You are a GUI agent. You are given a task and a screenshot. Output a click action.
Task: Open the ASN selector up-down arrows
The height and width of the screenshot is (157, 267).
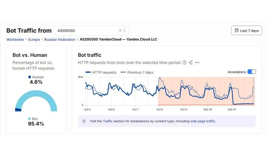(125, 31)
